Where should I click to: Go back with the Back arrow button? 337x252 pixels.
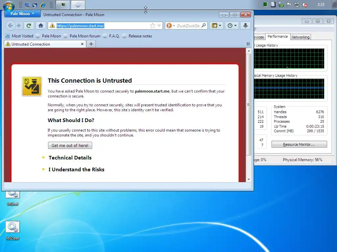click(10, 26)
